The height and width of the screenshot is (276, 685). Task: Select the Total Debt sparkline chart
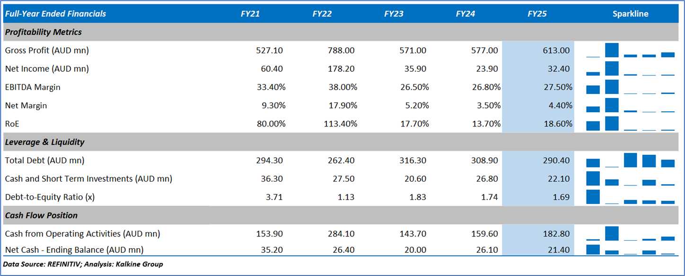click(630, 160)
